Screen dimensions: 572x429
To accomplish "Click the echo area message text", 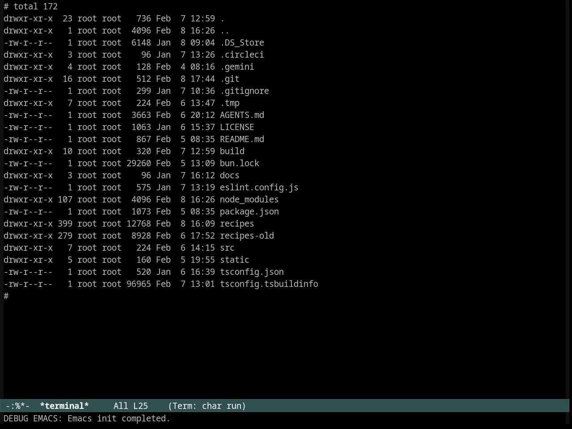I will [87, 418].
